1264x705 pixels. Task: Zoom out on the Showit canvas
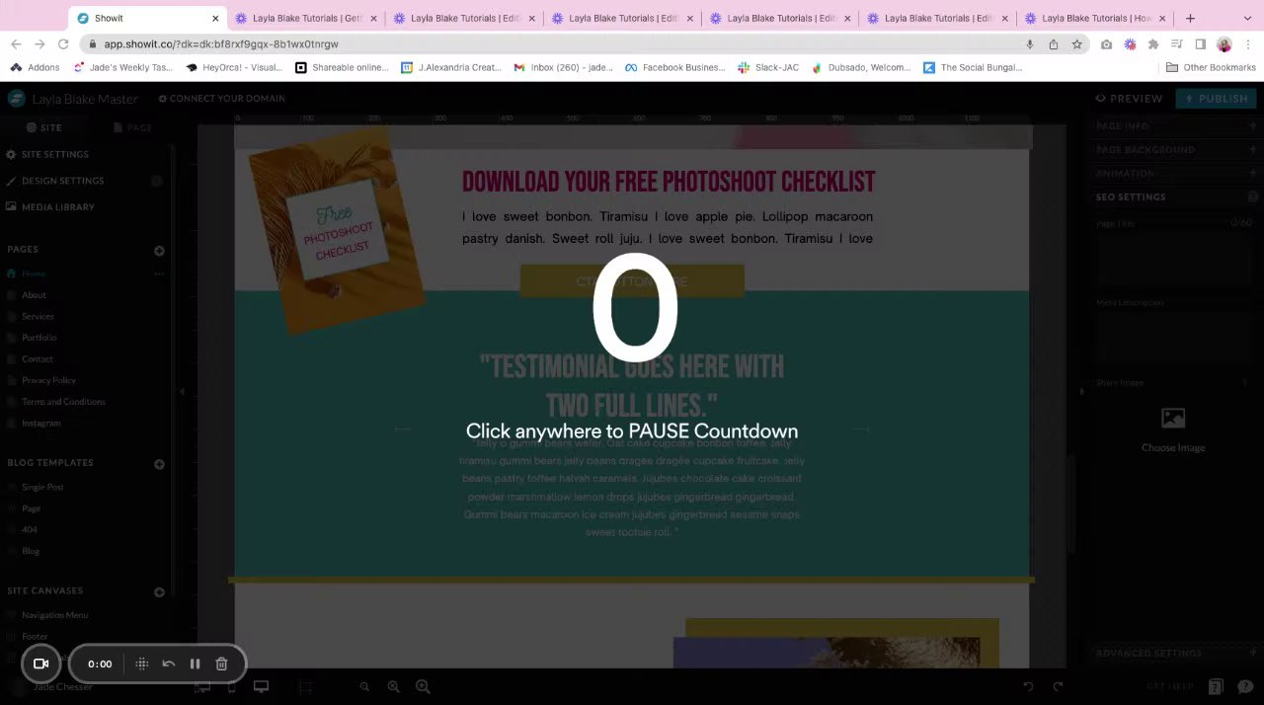[x=364, y=686]
